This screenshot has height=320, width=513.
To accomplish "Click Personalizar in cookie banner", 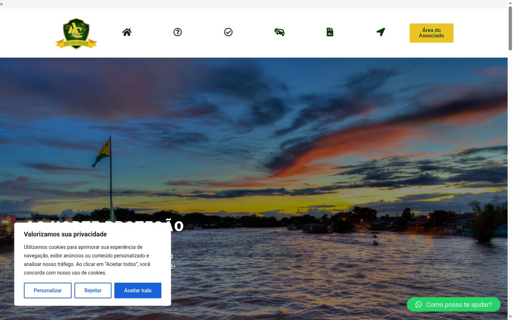I will [48, 290].
